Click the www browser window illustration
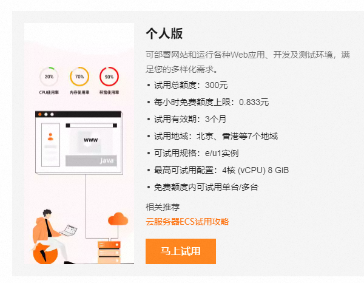This screenshot has height=283, width=364. 79,143
